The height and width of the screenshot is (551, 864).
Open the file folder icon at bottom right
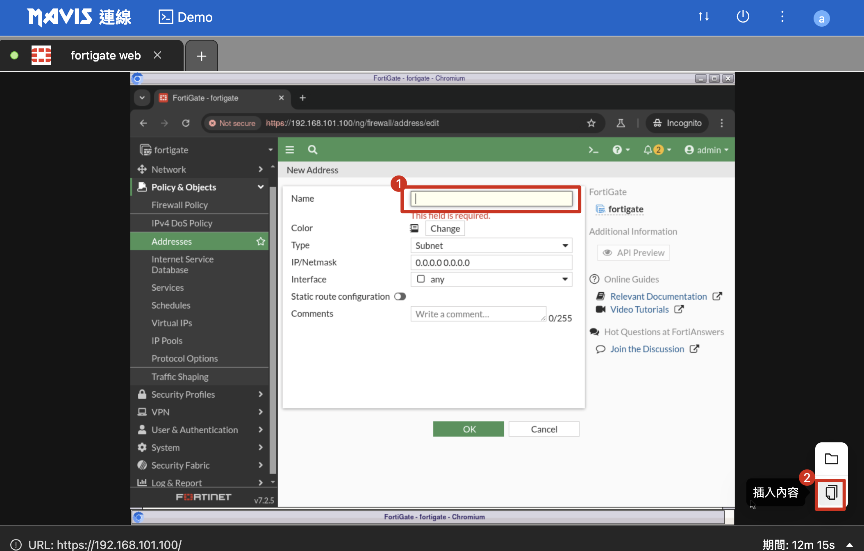tap(831, 459)
